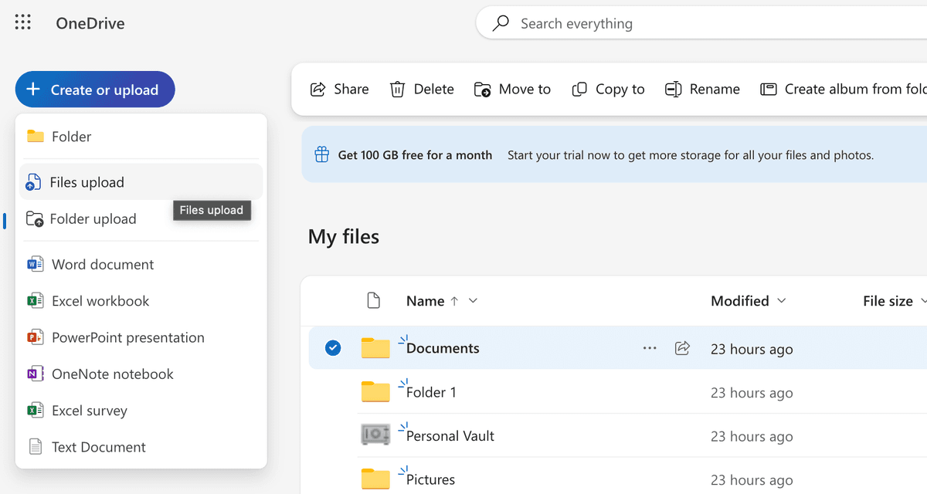Create a new PowerPoint presentation

click(127, 337)
